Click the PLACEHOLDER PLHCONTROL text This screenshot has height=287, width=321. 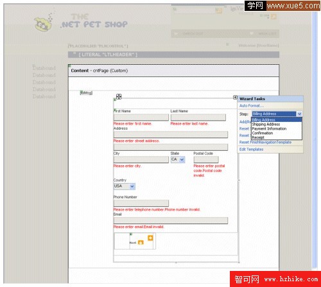pos(98,46)
